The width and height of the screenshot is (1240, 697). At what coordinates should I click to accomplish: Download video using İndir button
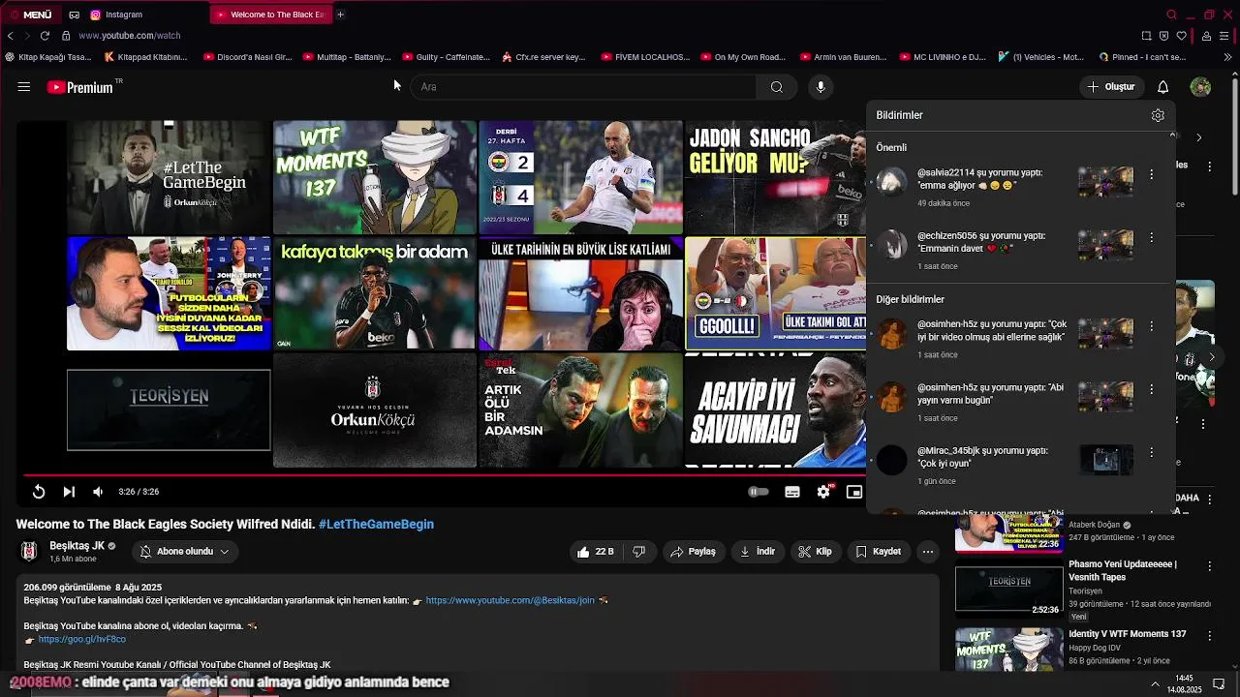(x=757, y=552)
